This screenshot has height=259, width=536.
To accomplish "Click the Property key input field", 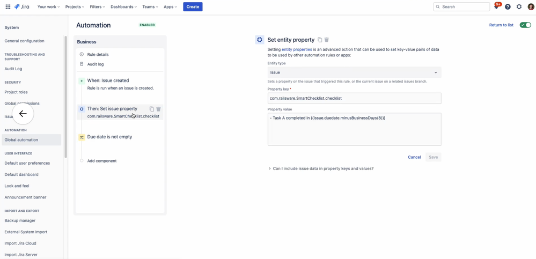I will tap(354, 98).
